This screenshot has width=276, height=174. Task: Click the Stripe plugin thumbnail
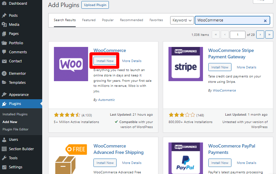pyautogui.click(x=186, y=64)
